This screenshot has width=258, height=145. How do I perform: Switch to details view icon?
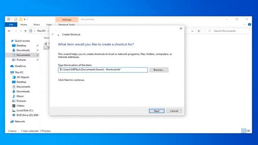(244, 131)
